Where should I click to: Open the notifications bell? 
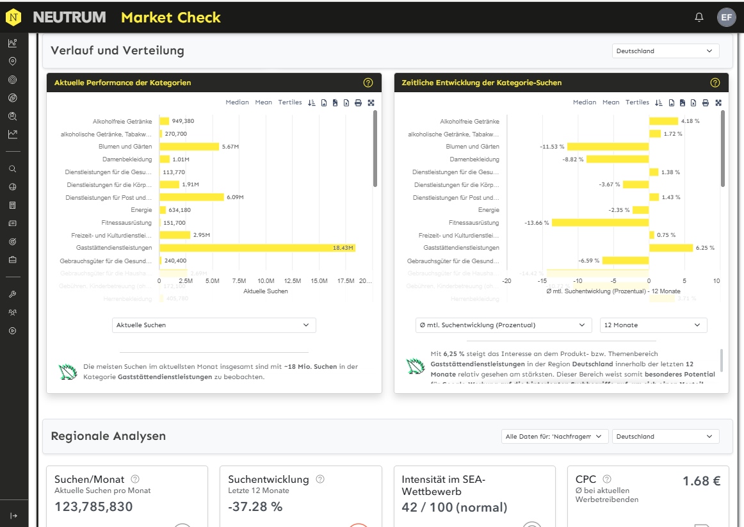[x=699, y=17]
